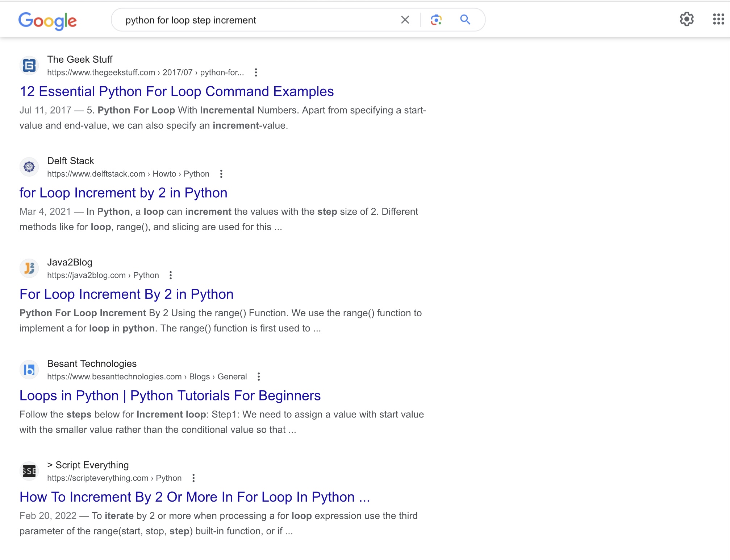Open more options for Script Everything result
Image resolution: width=730 pixels, height=560 pixels.
point(193,478)
